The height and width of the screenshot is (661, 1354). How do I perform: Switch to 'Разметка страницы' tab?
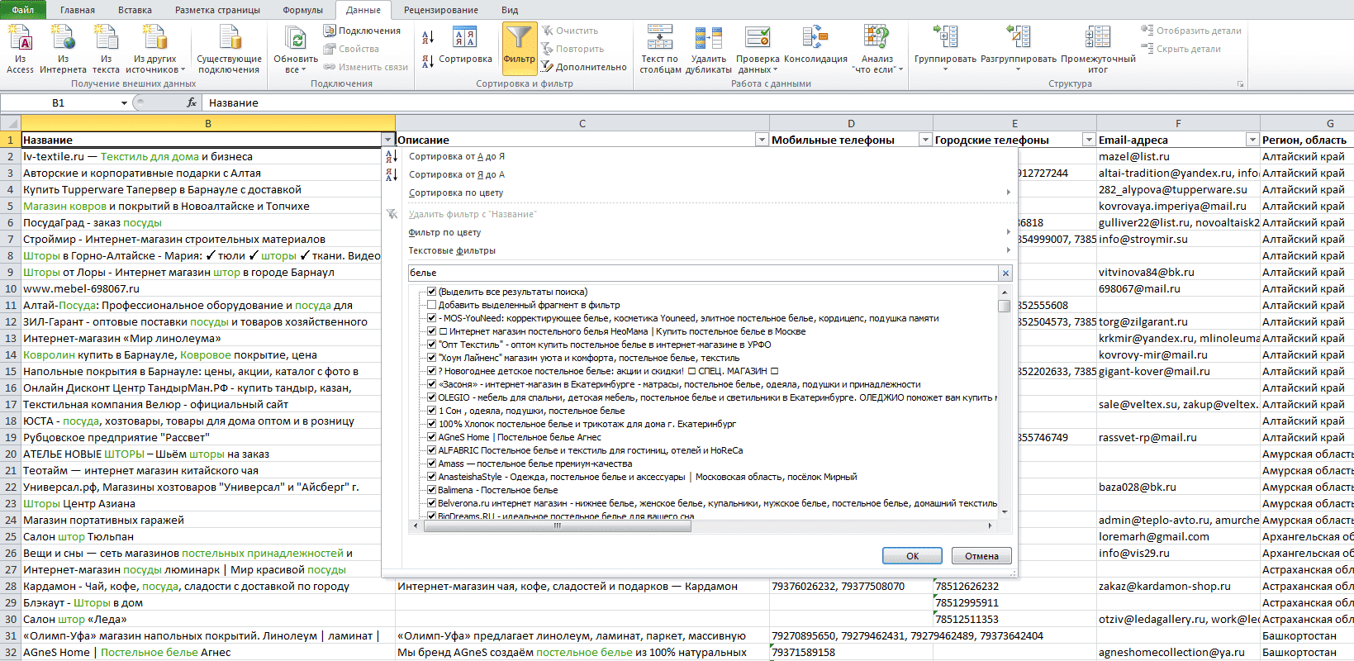click(x=217, y=10)
